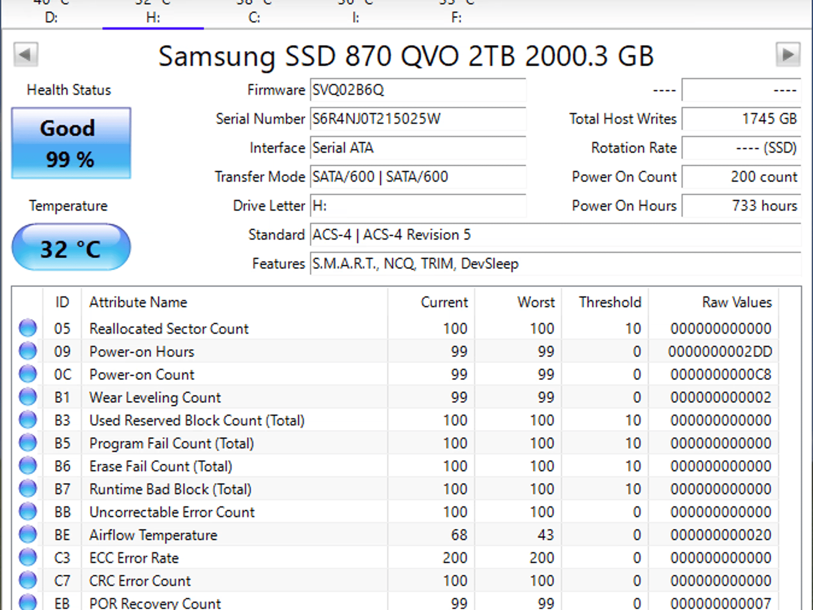Select the Airflow Temperature attribute name
The image size is (813, 610).
pyautogui.click(x=153, y=535)
